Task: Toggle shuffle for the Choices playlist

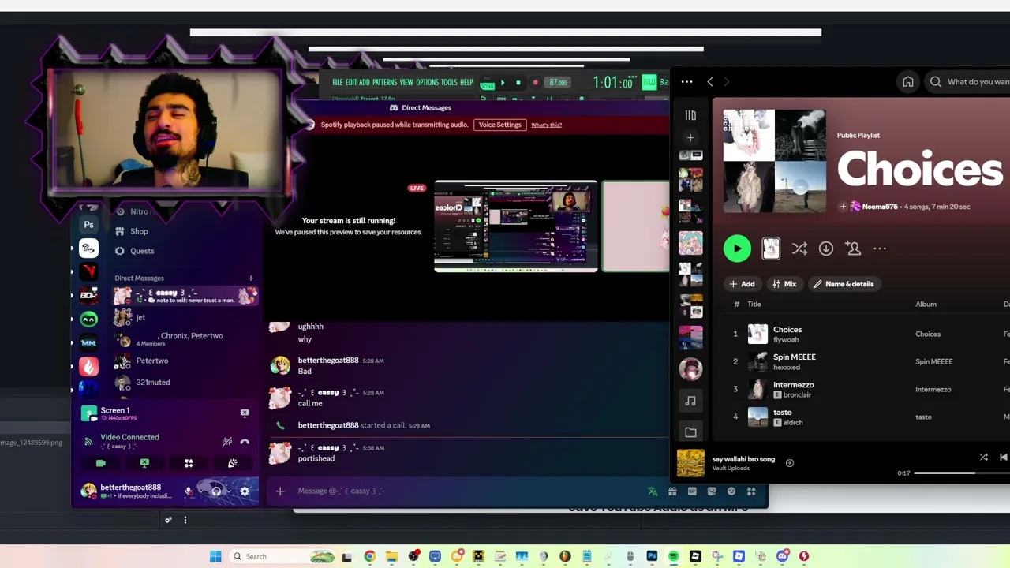Action: [x=799, y=248]
